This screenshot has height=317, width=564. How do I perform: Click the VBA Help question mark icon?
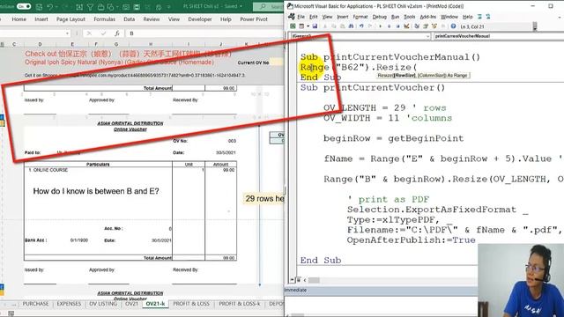coord(453,26)
